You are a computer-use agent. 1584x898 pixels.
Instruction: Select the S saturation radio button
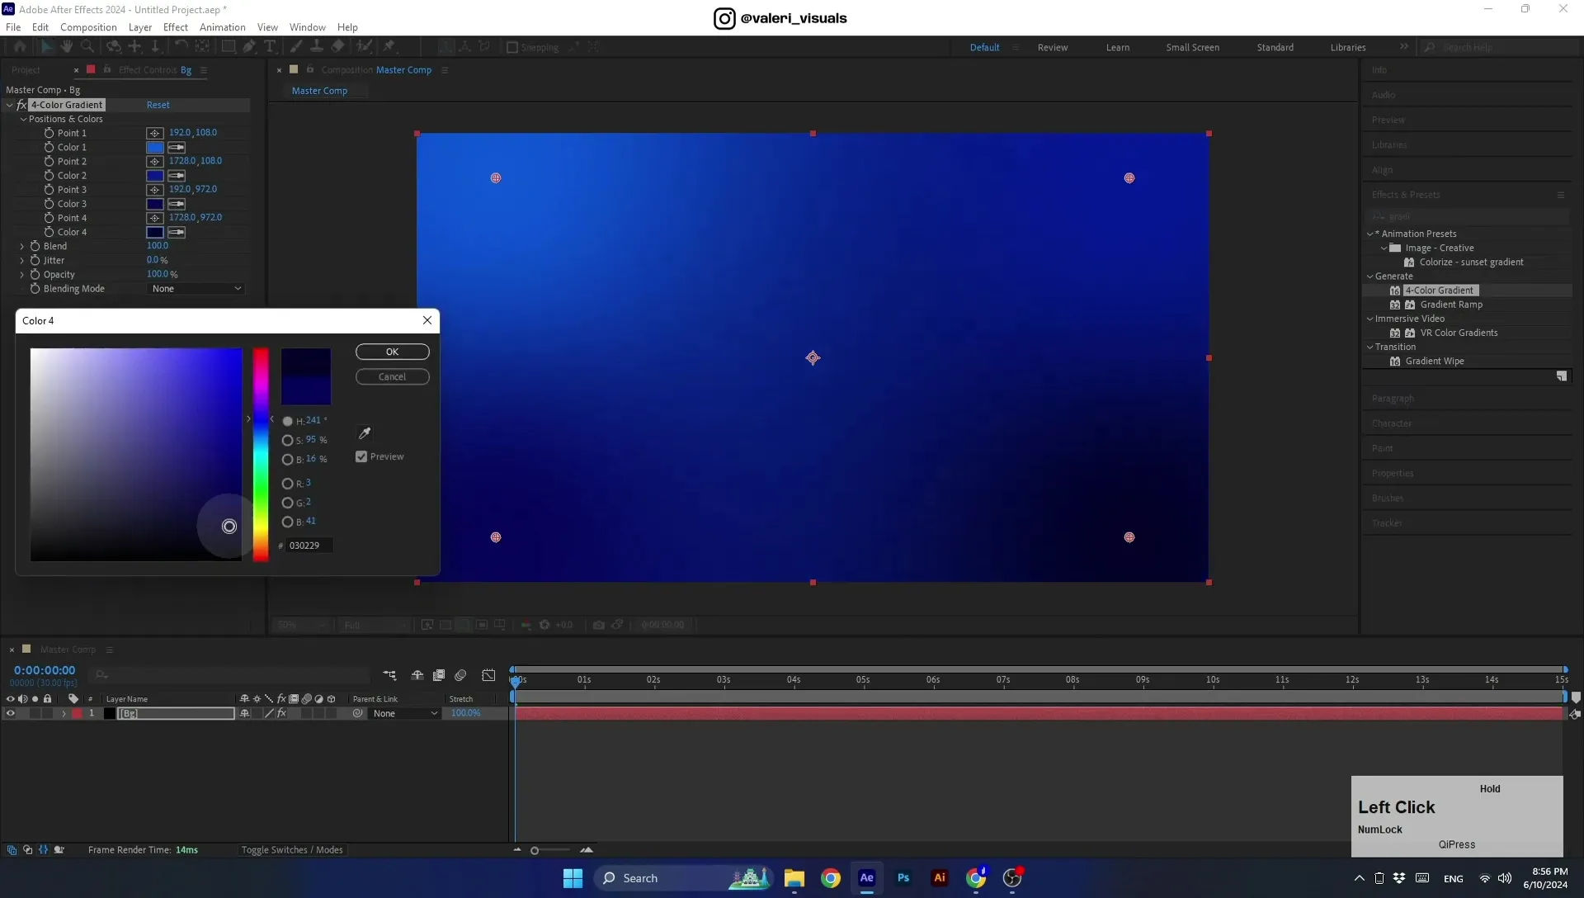click(287, 441)
